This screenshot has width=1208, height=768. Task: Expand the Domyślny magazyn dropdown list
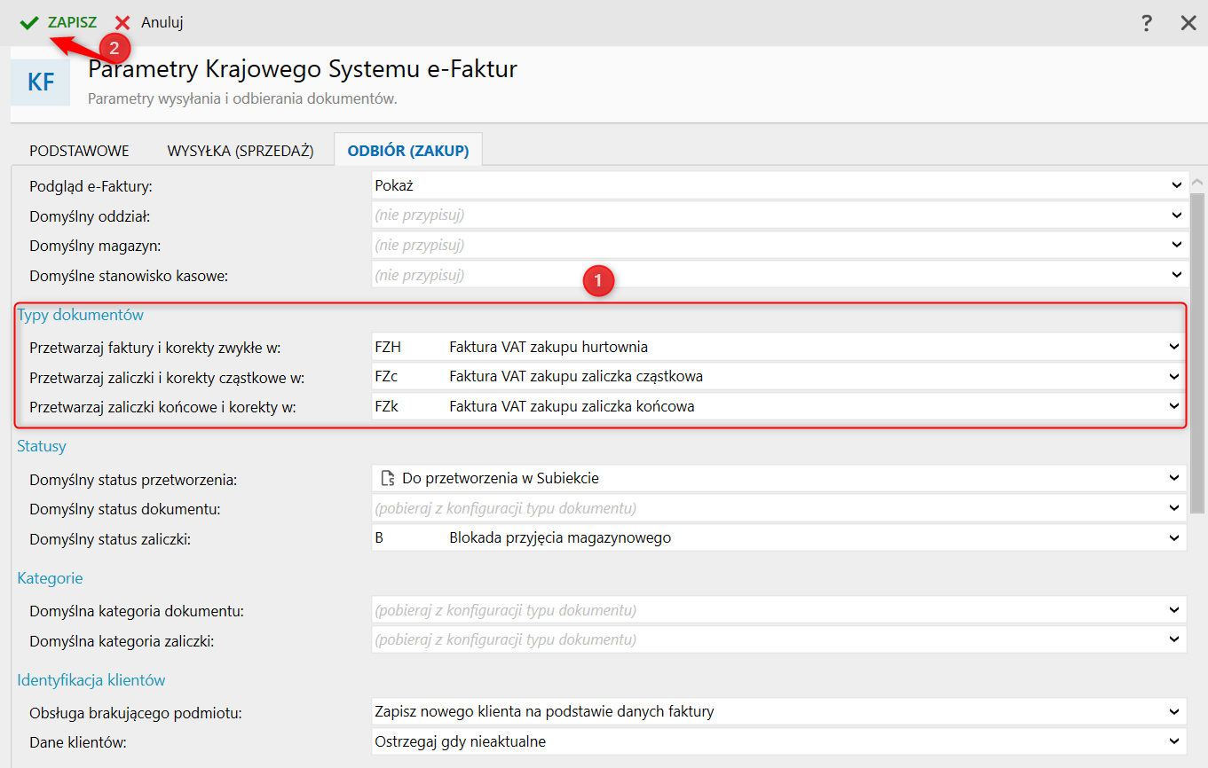(1176, 245)
